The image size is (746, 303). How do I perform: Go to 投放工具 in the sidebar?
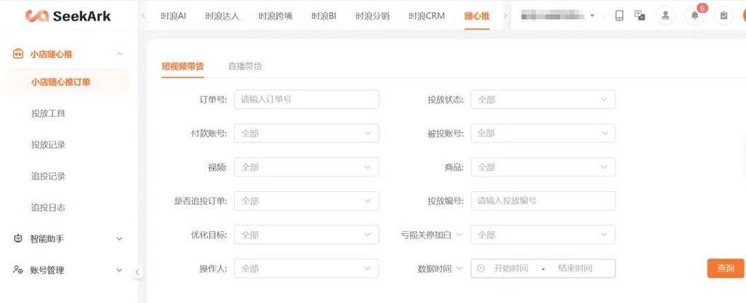(x=48, y=113)
